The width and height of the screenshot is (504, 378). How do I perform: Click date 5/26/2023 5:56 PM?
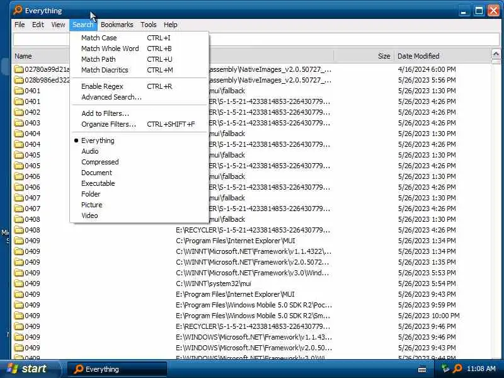427,80
